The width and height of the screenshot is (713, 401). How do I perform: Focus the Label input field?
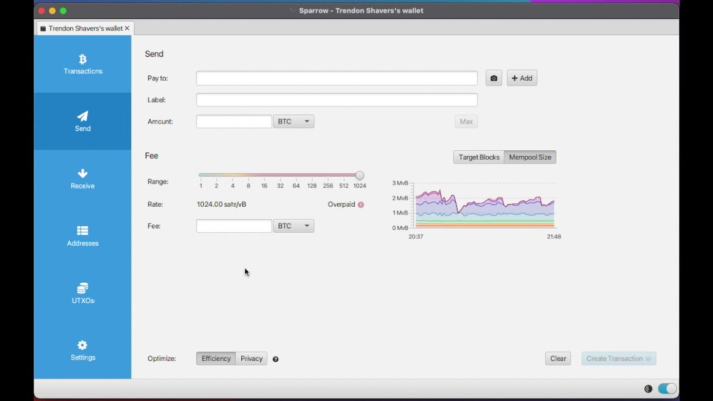[x=337, y=100]
